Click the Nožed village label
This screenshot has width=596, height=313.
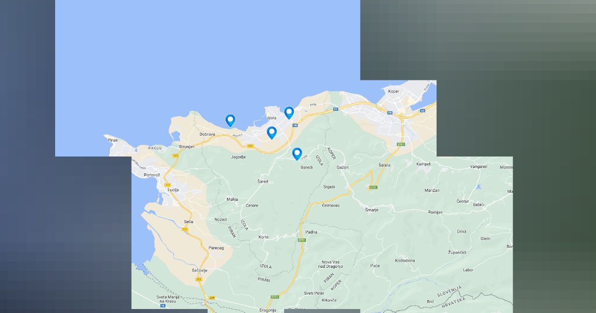[x=221, y=220]
